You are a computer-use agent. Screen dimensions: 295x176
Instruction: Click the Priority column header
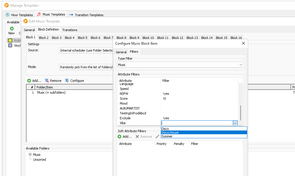163,144
